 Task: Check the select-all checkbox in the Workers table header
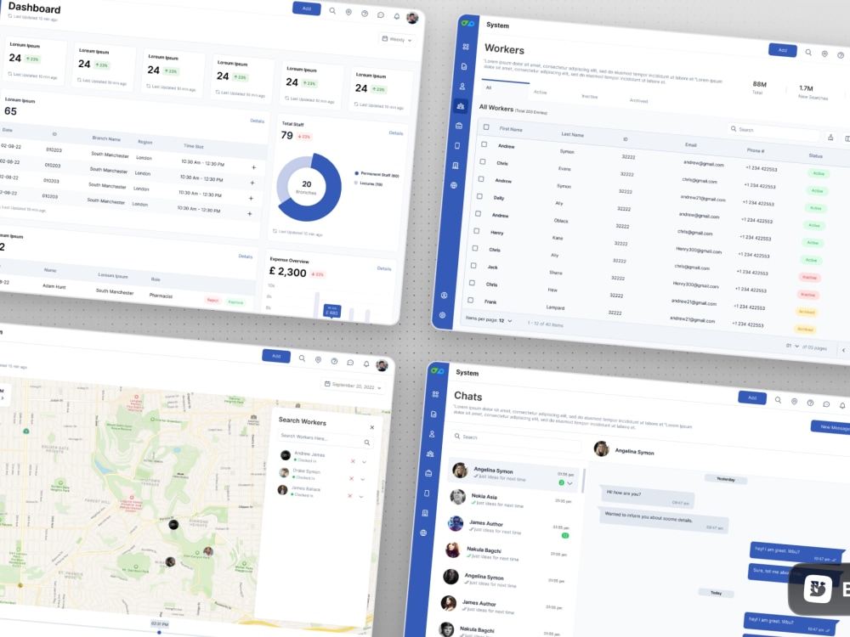(485, 127)
